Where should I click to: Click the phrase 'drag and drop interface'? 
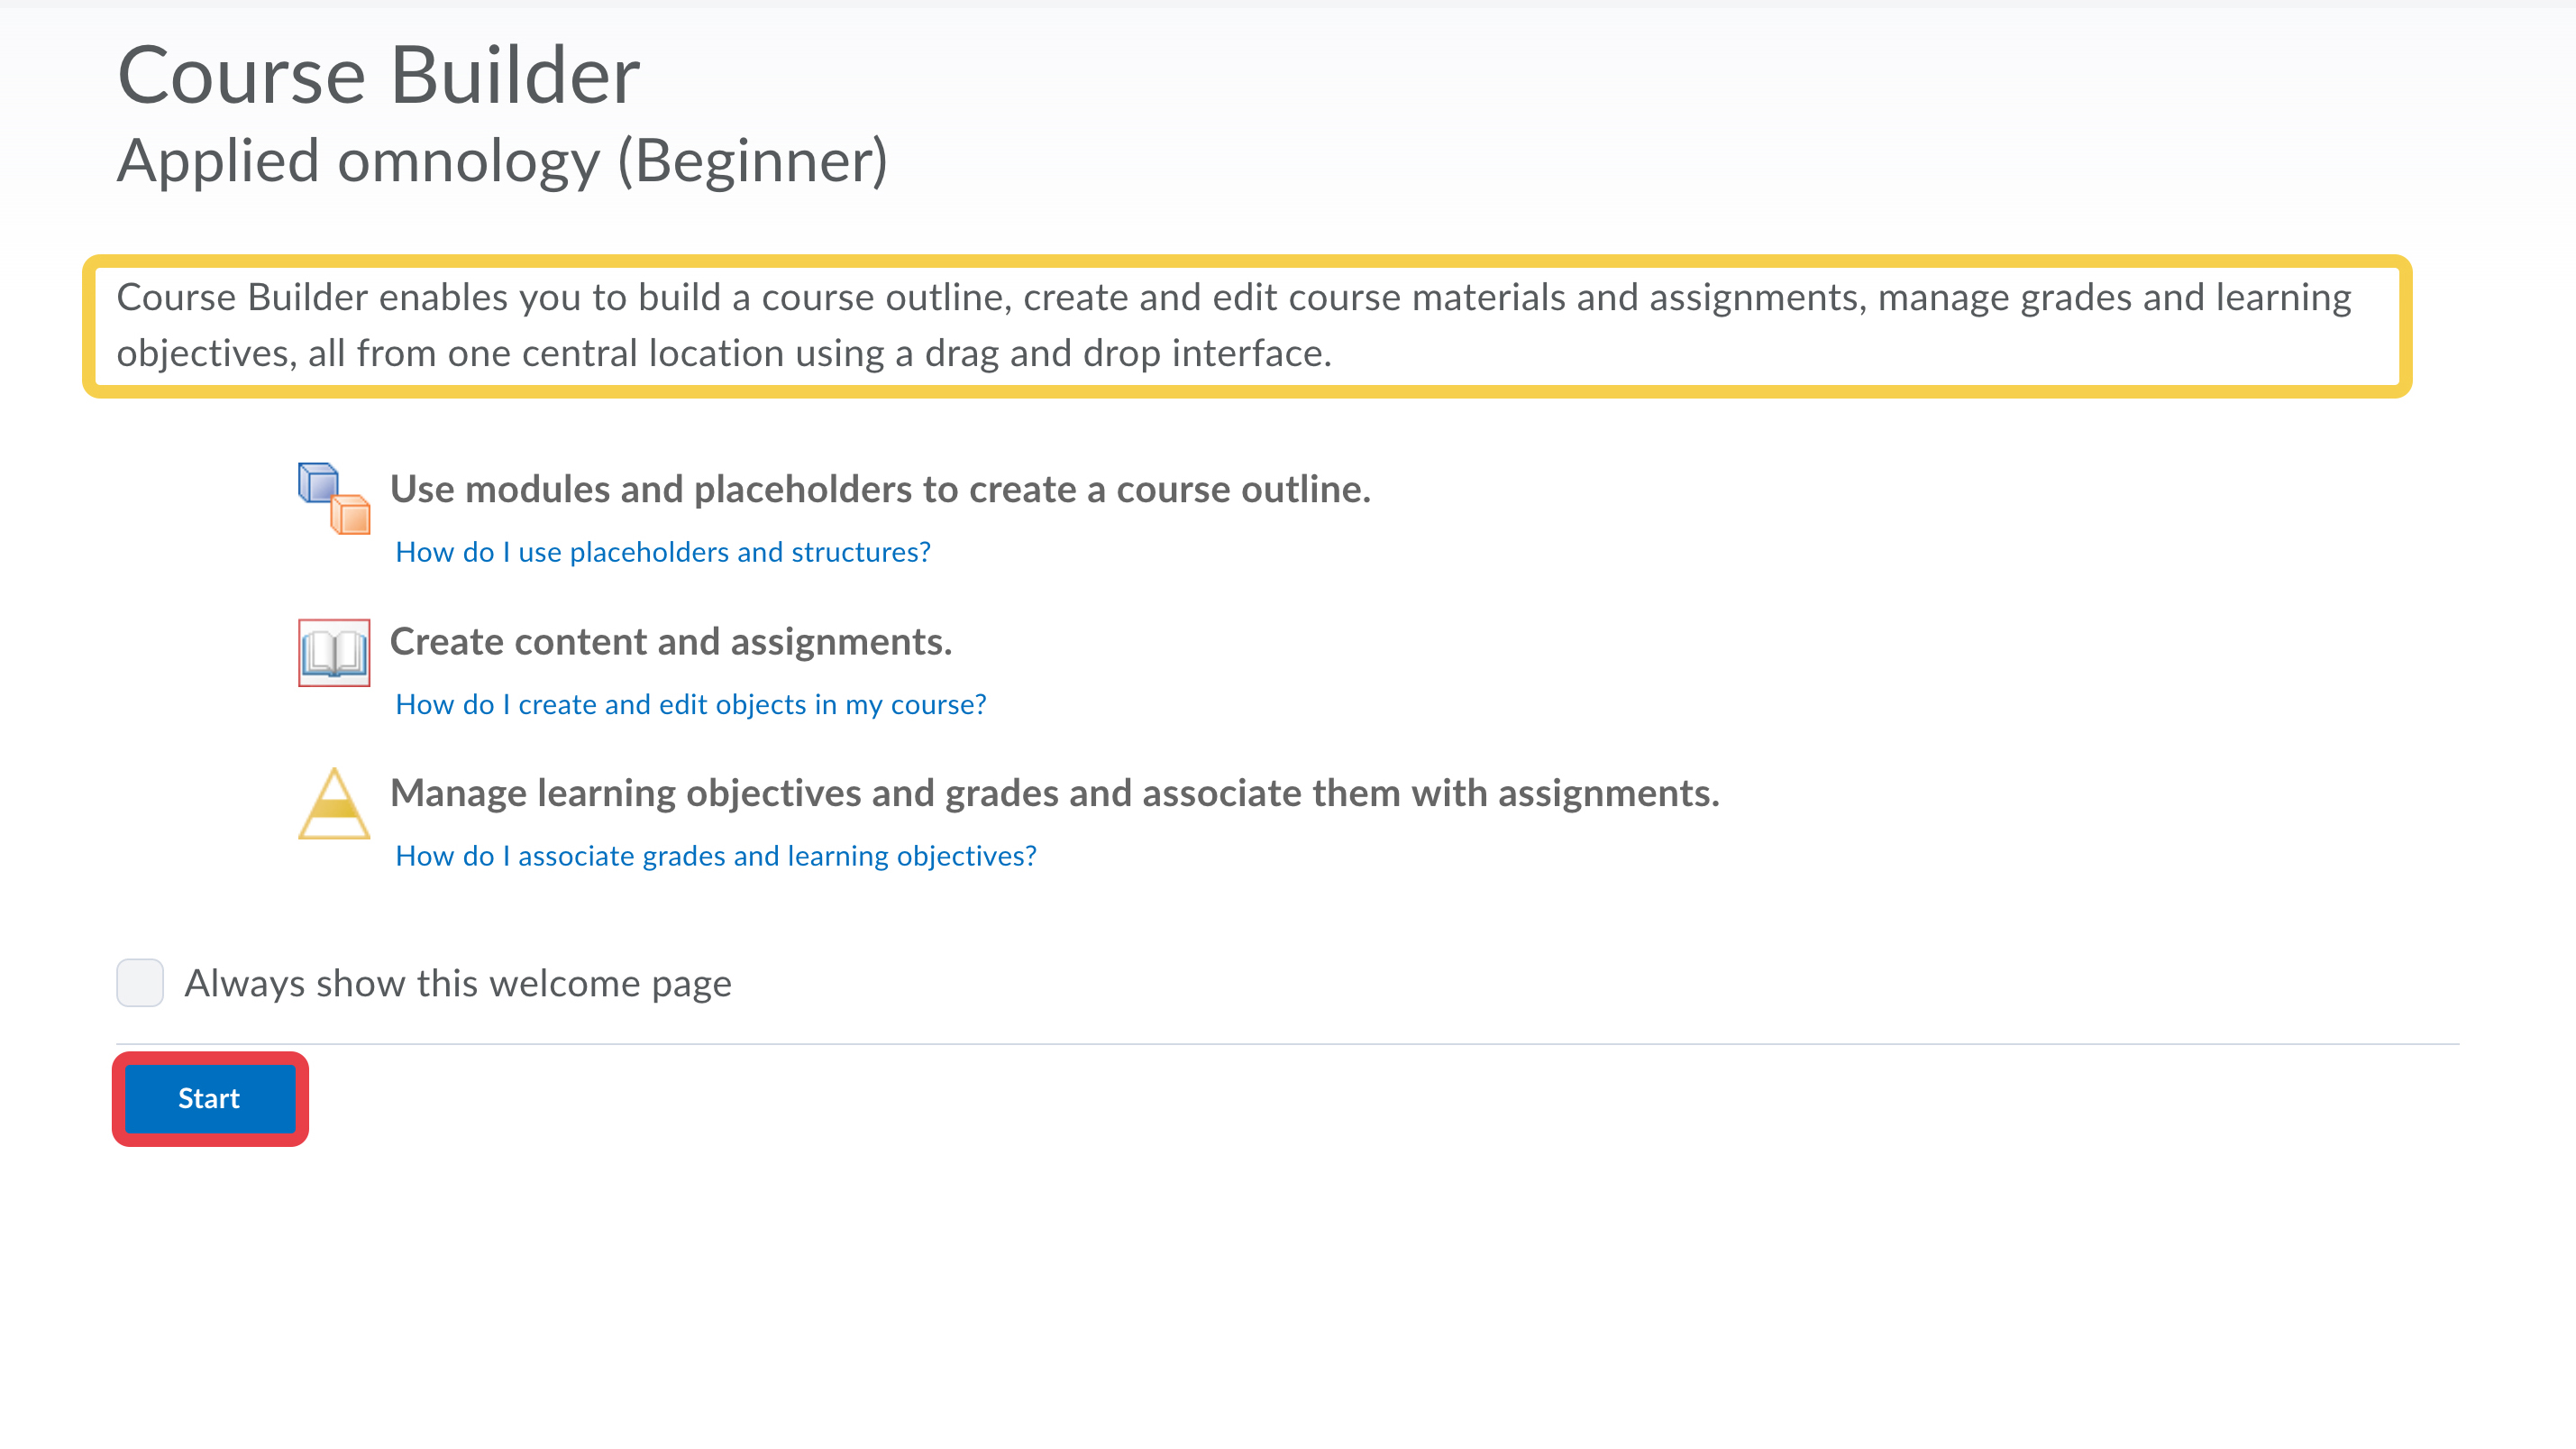coord(1126,354)
